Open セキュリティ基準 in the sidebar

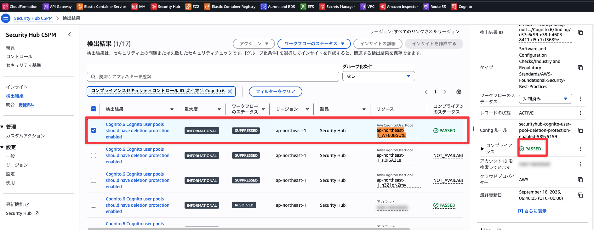(x=24, y=65)
